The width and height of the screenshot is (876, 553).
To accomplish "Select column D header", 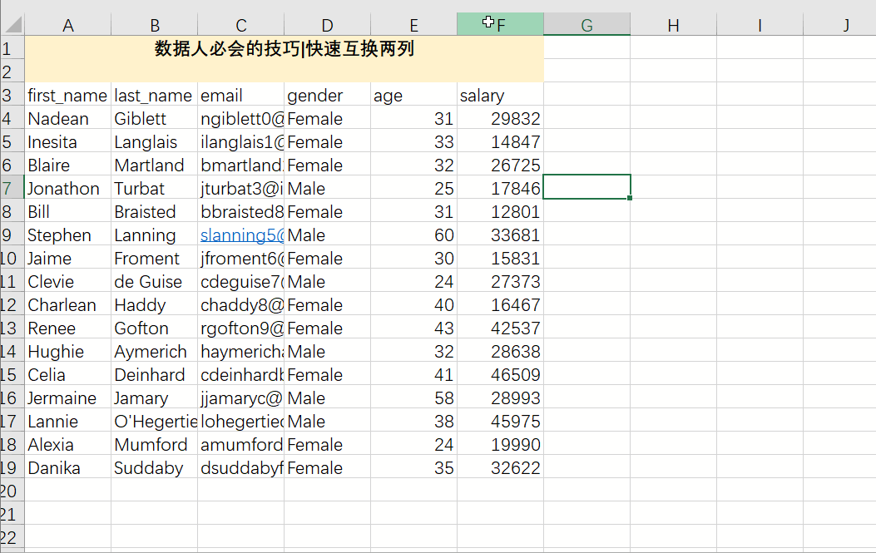I will click(328, 25).
